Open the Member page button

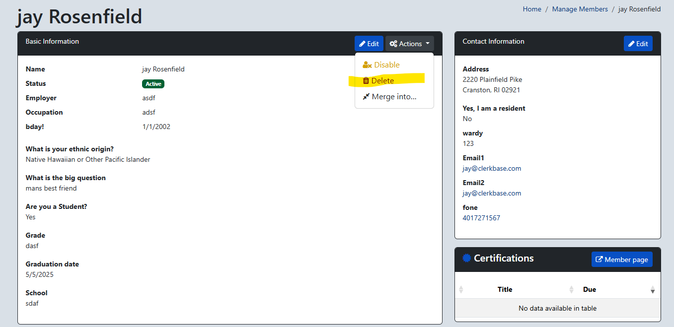coord(622,260)
